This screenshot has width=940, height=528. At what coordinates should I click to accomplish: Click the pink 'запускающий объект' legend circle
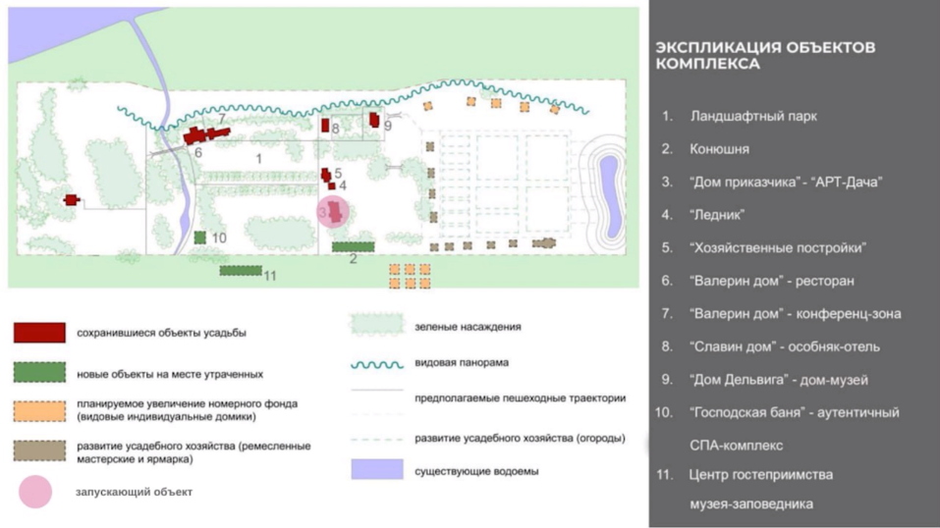(37, 492)
